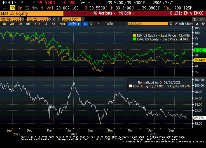Open the end date calendar picker icon
Image resolution: width=206 pixels, height=148 pixels.
[x=49, y=19]
